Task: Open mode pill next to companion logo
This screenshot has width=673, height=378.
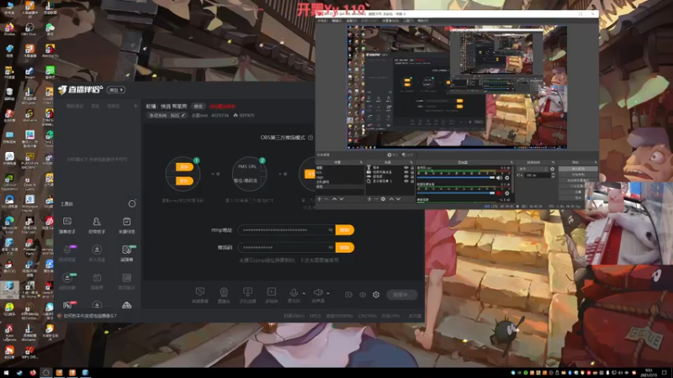Action: pos(116,90)
